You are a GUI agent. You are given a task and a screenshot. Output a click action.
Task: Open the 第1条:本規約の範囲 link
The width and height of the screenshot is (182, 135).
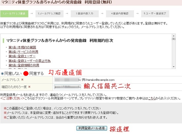[x=22, y=47]
